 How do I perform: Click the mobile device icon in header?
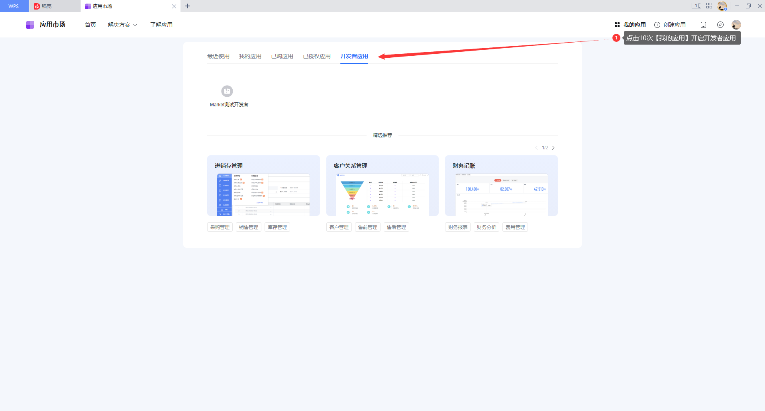coord(703,25)
